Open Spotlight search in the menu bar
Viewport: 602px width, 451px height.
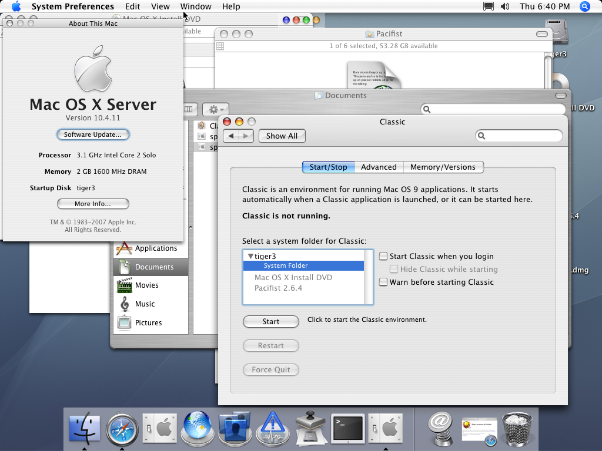coord(584,6)
